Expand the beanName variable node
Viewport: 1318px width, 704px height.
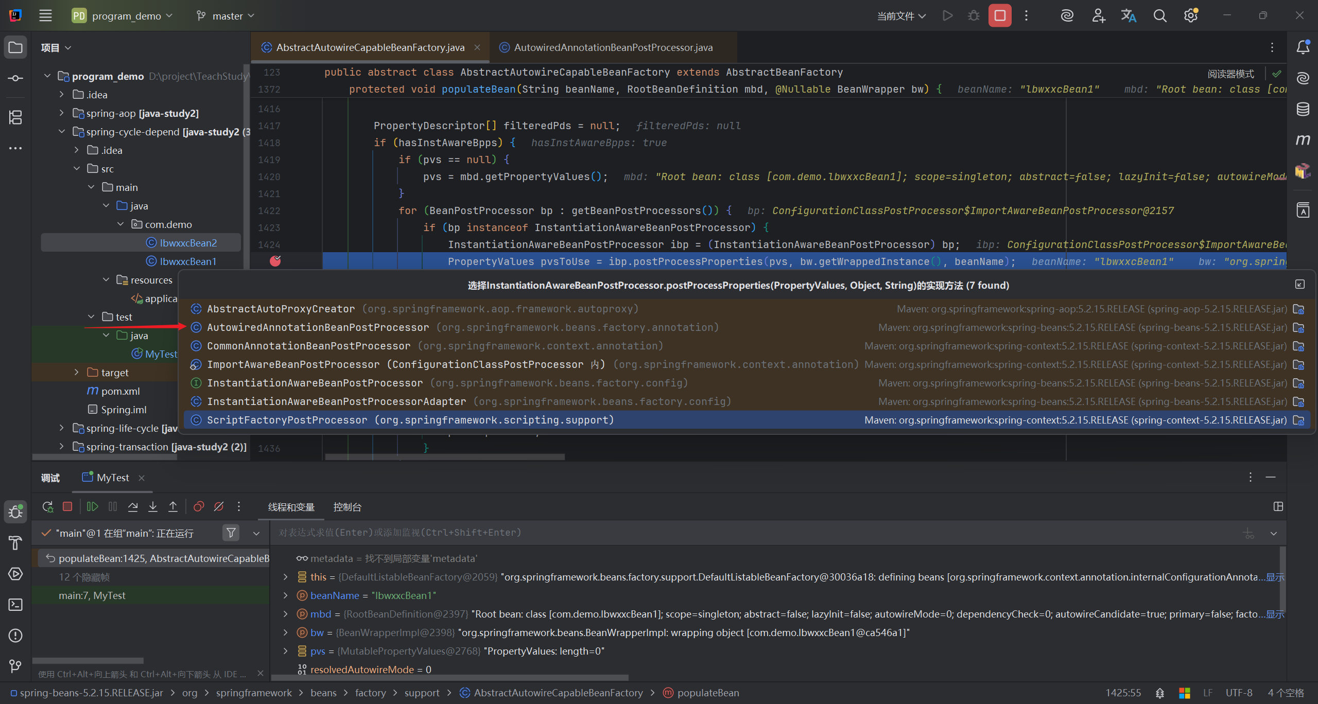coord(286,595)
